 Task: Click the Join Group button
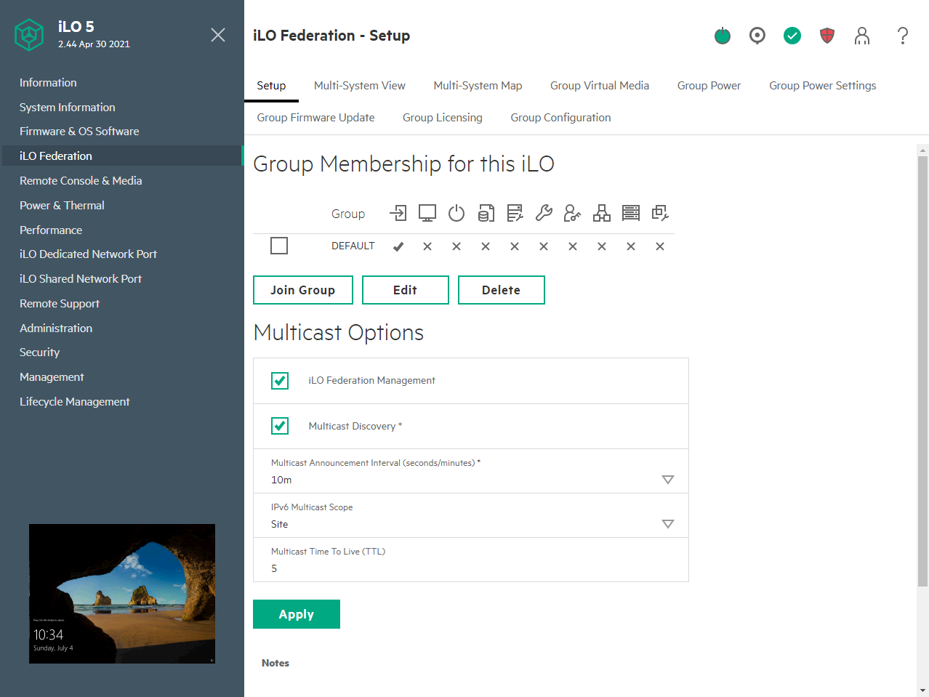[303, 290]
